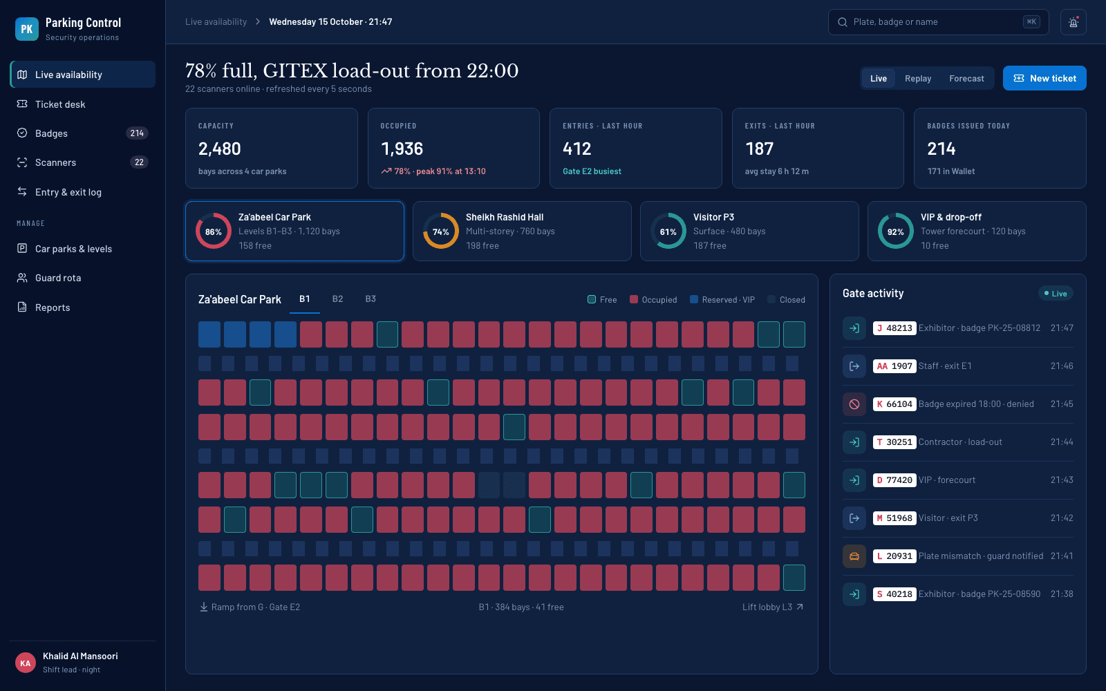Select the Za'abeel Car Park card
The width and height of the screenshot is (1106, 691).
[x=294, y=231]
